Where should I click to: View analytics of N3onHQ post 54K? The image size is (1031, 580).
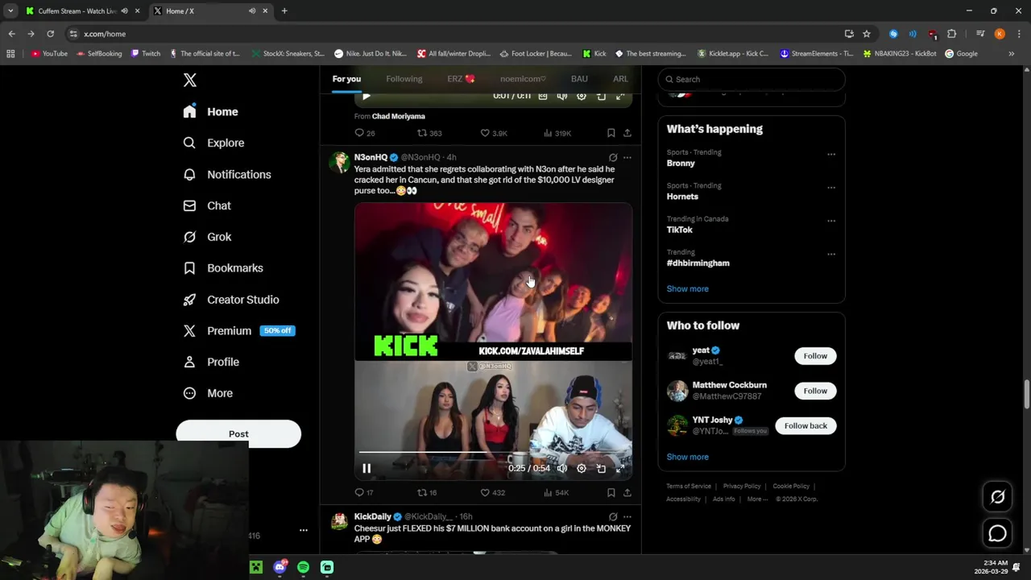click(x=557, y=492)
